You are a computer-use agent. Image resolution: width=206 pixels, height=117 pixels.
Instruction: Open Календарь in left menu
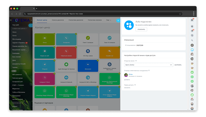pos(16,53)
